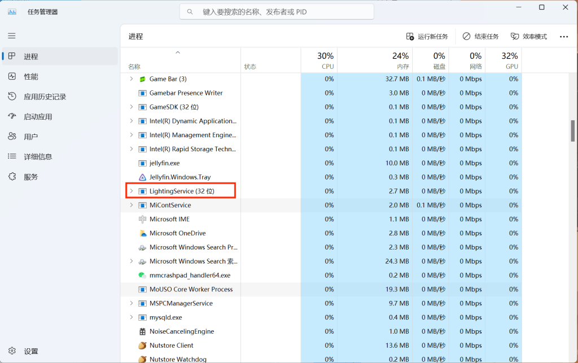Sort by the 名称 column header

click(181, 60)
